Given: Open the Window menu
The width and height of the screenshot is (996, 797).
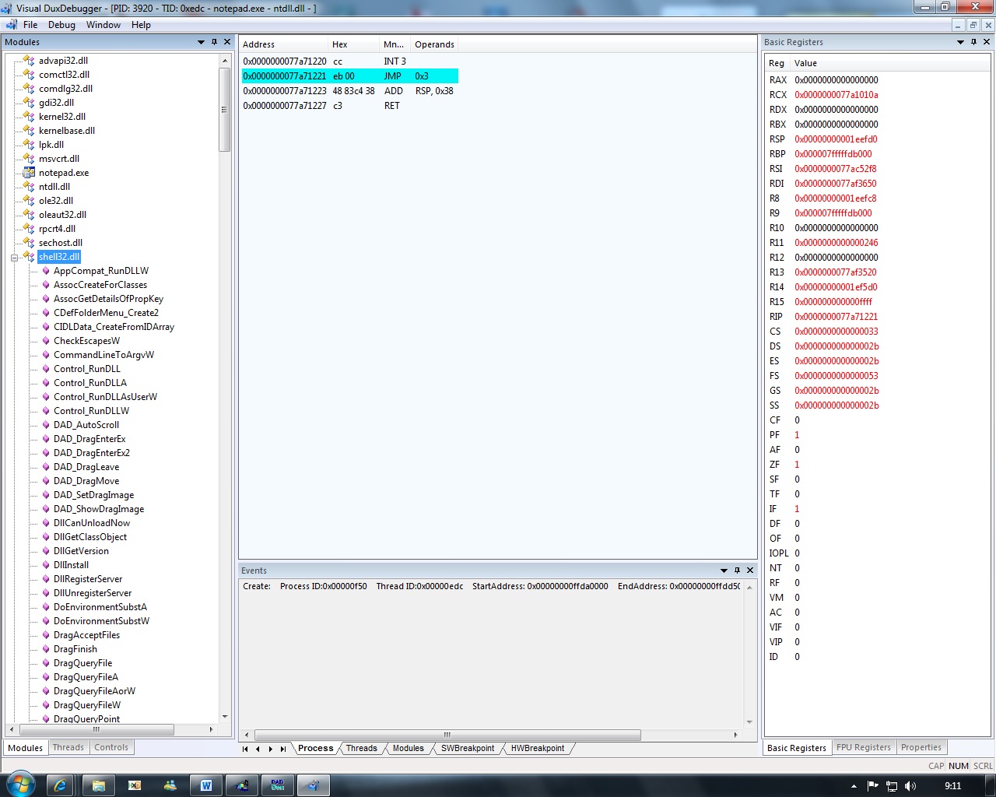Looking at the screenshot, I should click(x=103, y=25).
